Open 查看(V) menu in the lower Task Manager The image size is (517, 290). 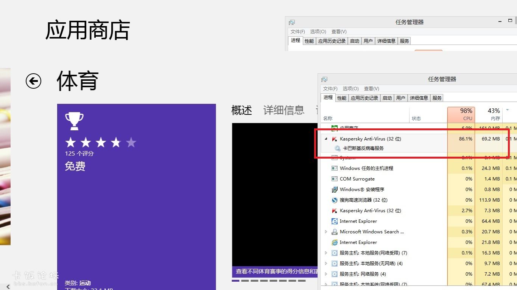pos(372,89)
